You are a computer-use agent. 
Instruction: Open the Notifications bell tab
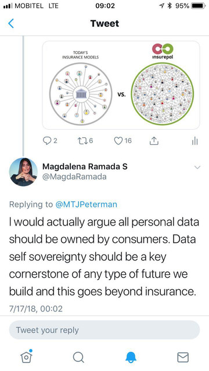(131, 357)
